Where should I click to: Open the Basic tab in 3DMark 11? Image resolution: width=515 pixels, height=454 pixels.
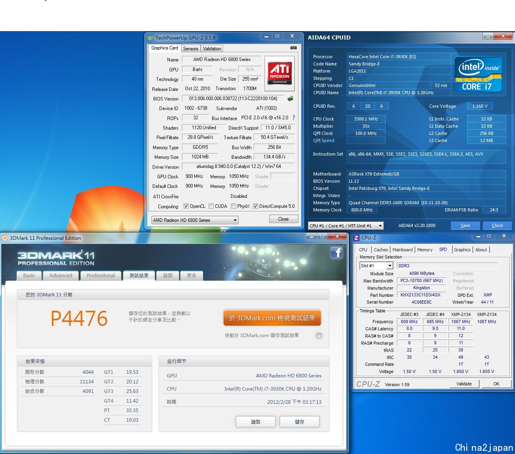[x=29, y=275]
